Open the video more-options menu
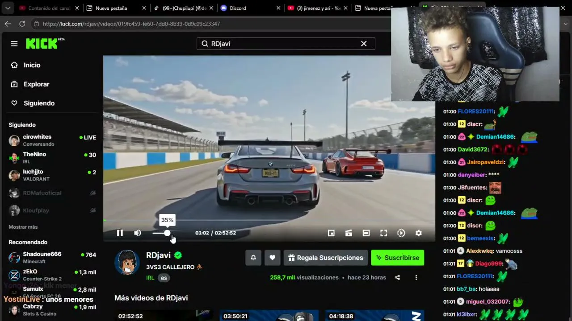 [416, 277]
